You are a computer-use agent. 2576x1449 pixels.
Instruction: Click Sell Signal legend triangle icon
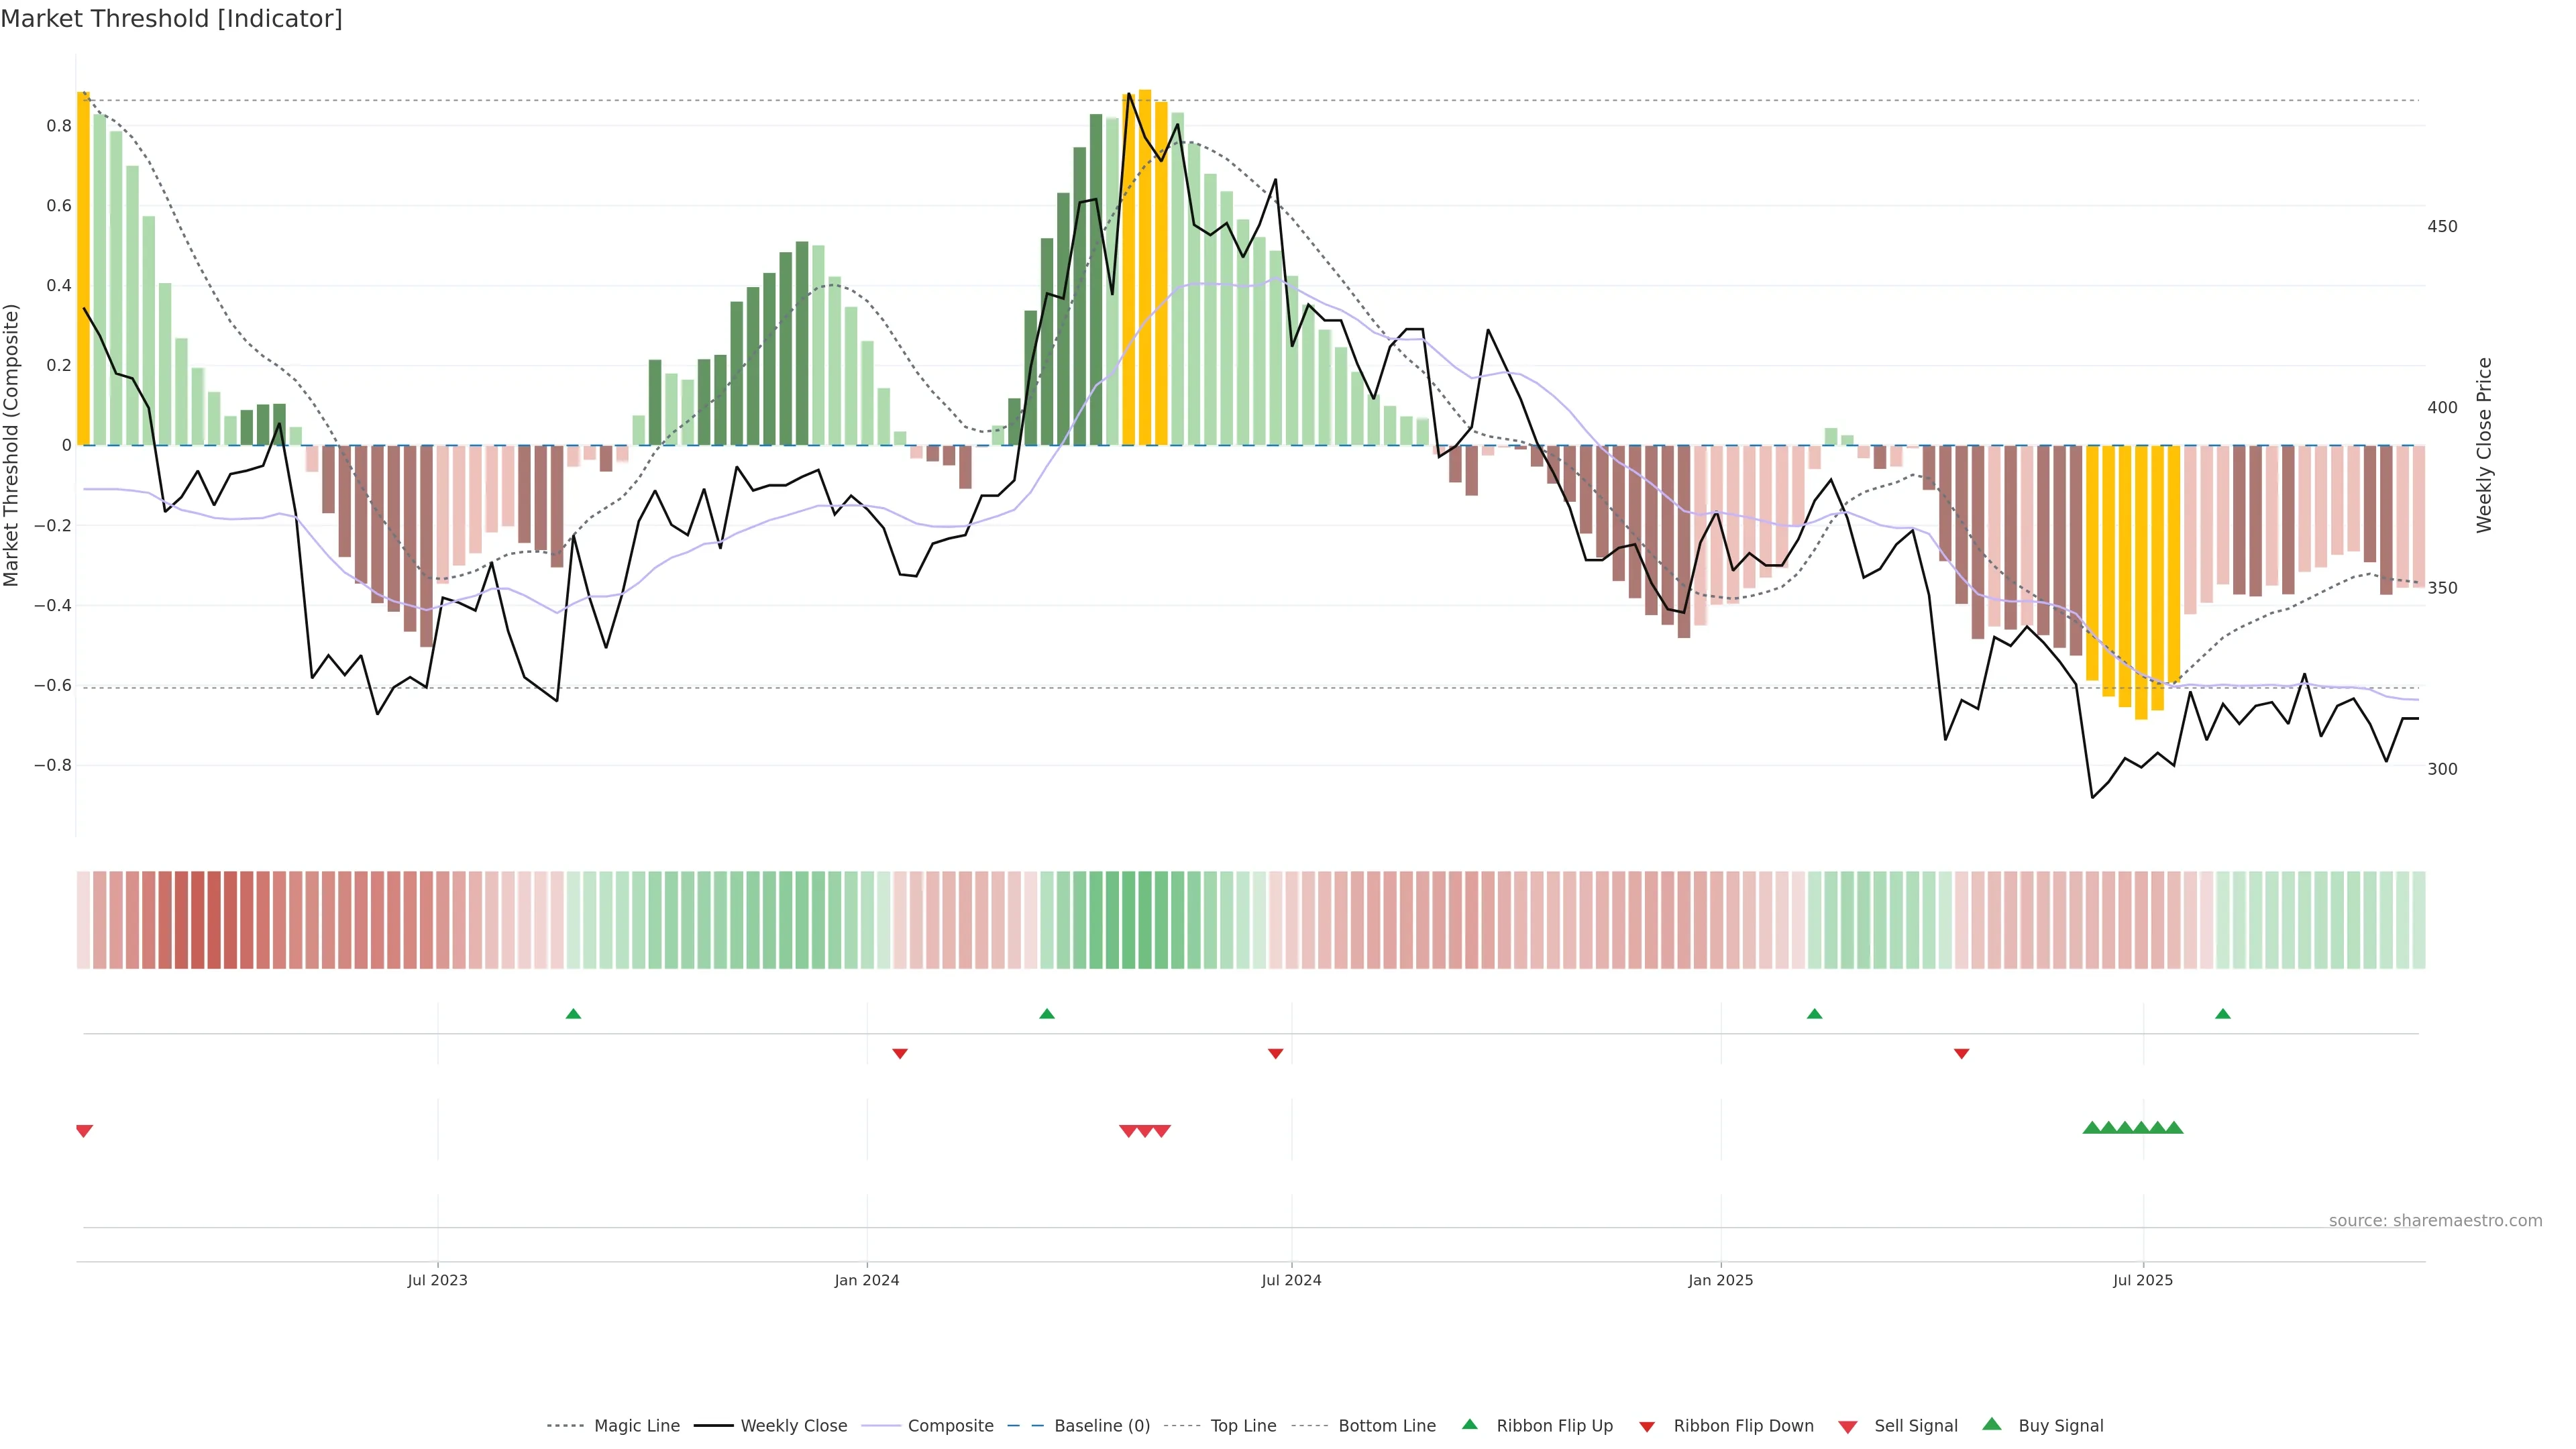coord(1847,1426)
